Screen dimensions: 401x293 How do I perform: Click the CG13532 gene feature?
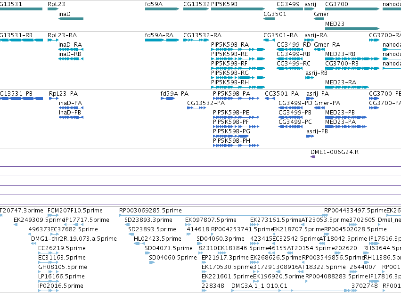click(196, 9)
